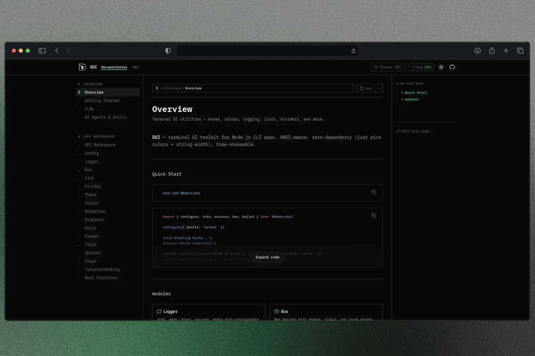The height and width of the screenshot is (356, 535).
Task: Open LLMs in the sidebar
Action: point(89,109)
